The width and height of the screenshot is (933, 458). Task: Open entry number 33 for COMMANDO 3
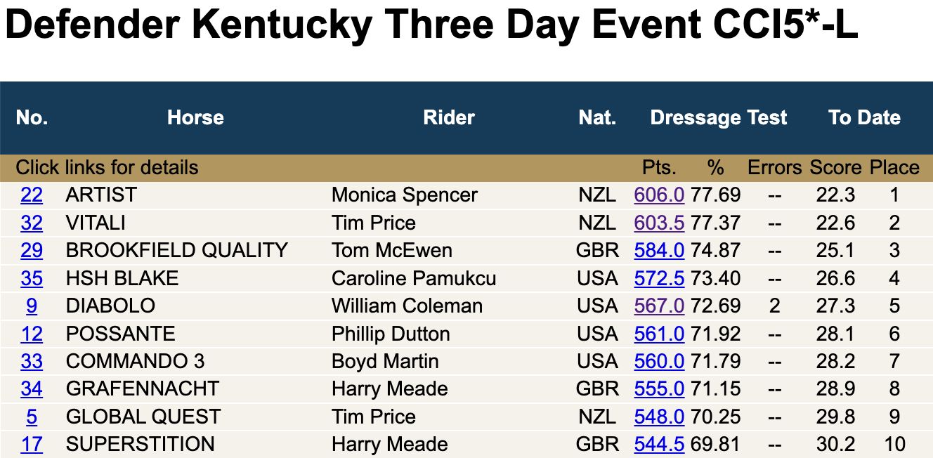[x=32, y=362]
